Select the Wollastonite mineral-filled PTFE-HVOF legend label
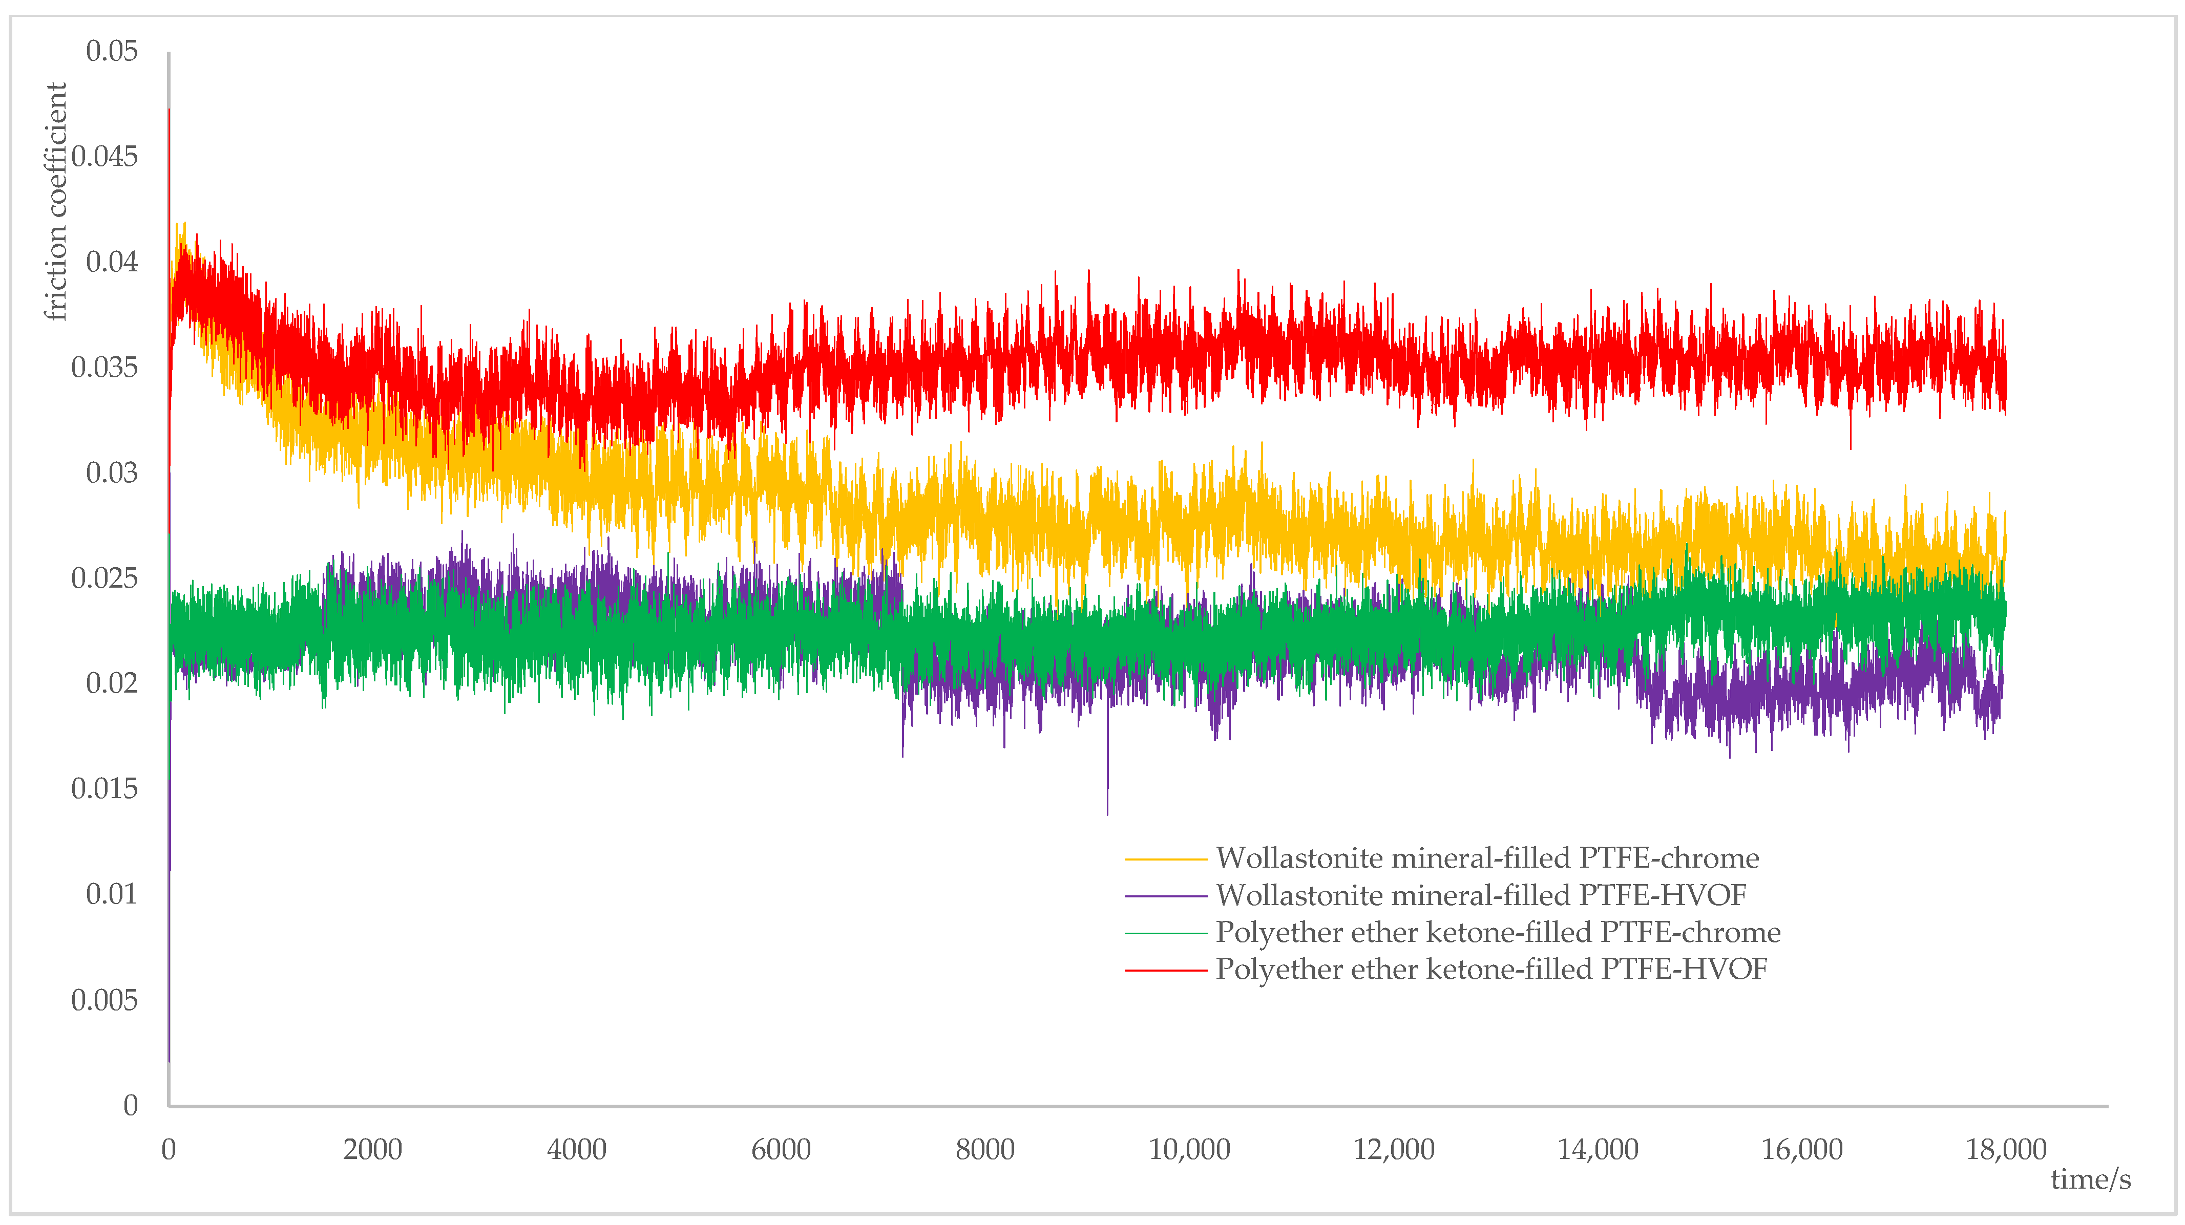The width and height of the screenshot is (2185, 1225). 1481,895
